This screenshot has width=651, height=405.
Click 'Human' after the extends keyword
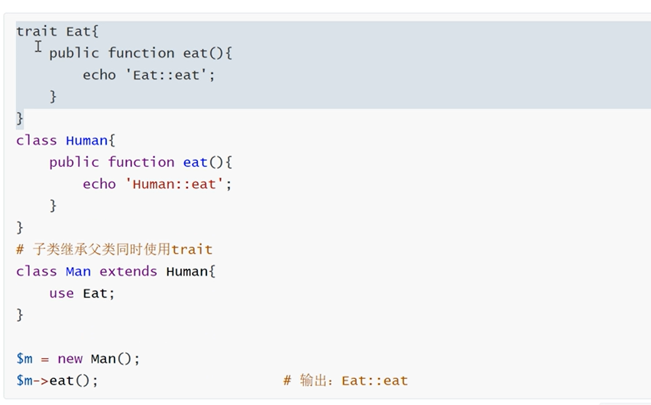click(x=187, y=271)
